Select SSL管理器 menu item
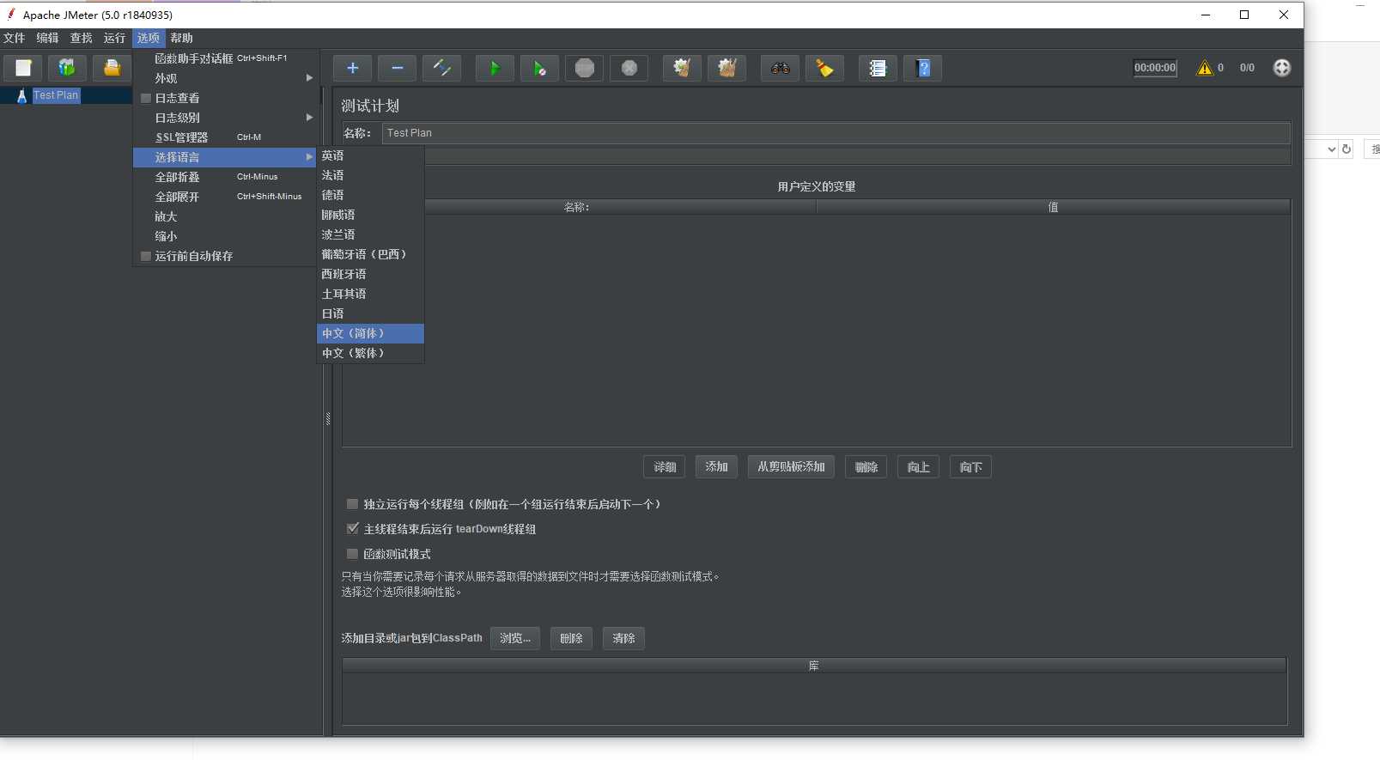This screenshot has width=1380, height=760. click(x=225, y=137)
